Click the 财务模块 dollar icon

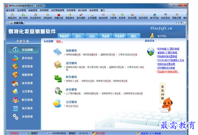58,78
